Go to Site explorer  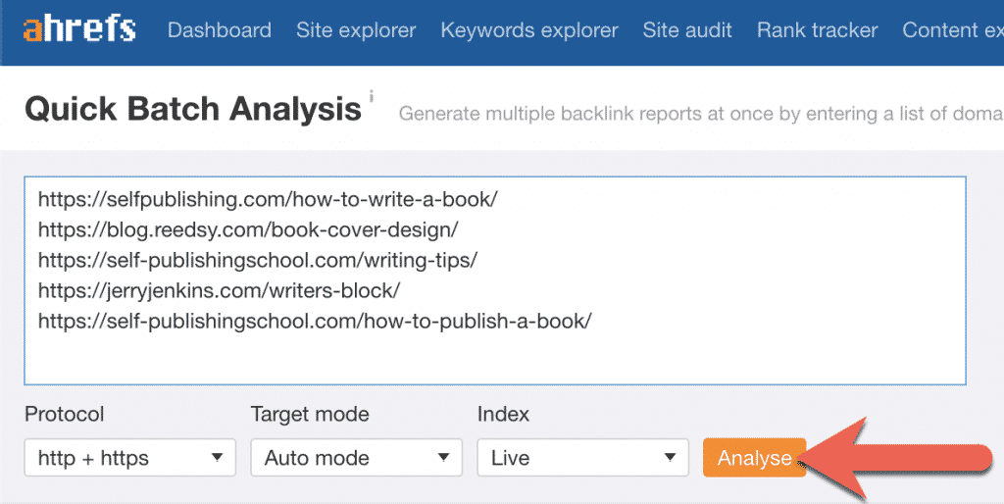pyautogui.click(x=356, y=30)
